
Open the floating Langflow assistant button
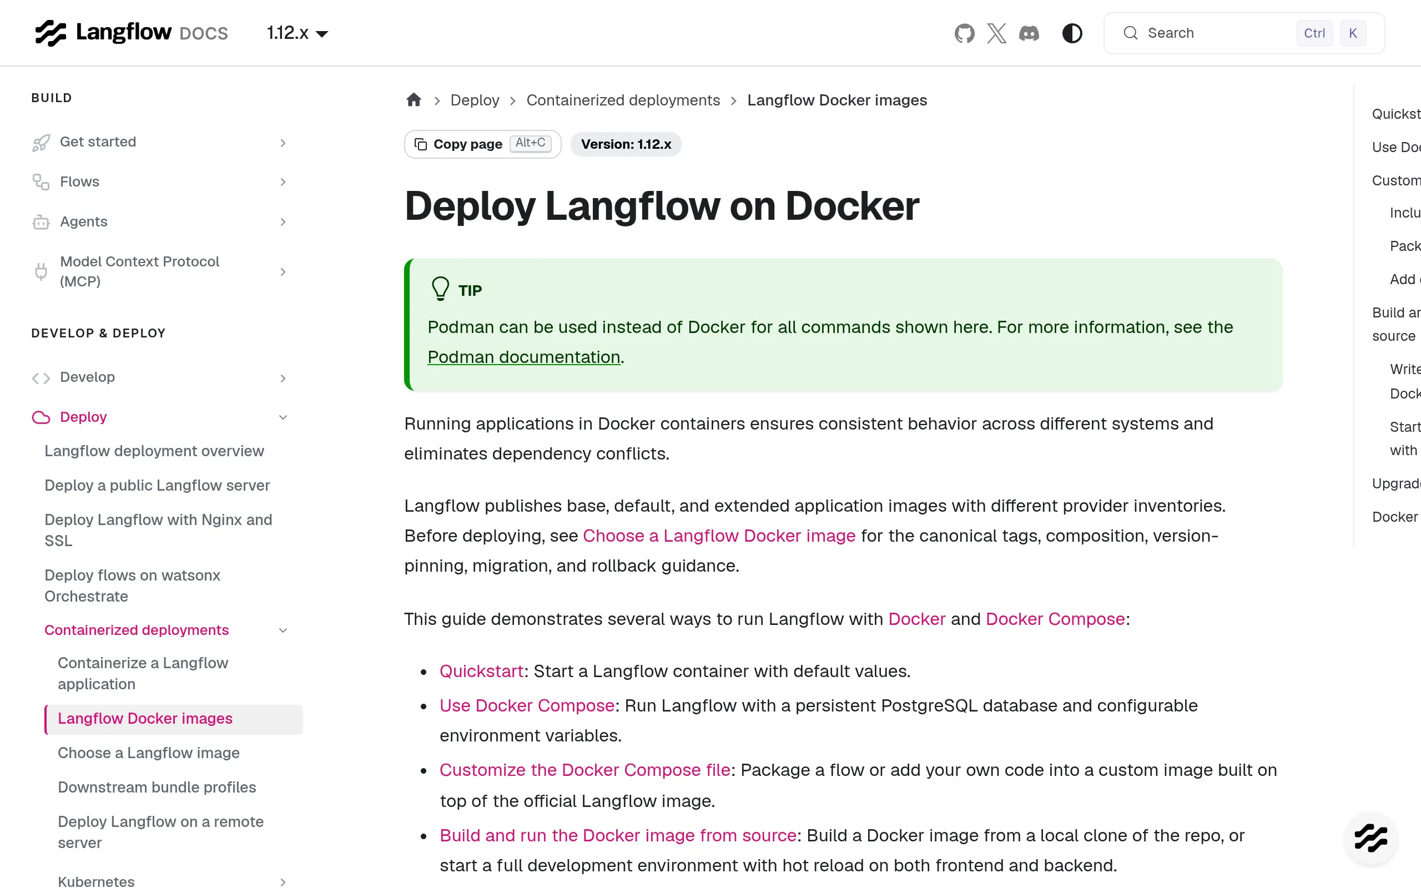point(1371,838)
